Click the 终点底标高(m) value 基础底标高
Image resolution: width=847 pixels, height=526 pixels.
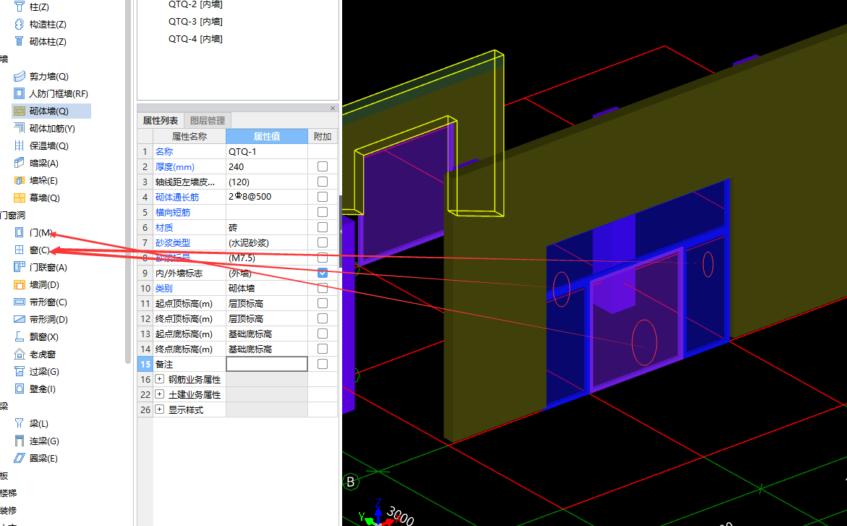(267, 349)
